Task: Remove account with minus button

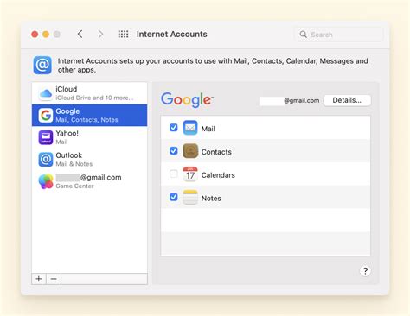Action: [54, 279]
